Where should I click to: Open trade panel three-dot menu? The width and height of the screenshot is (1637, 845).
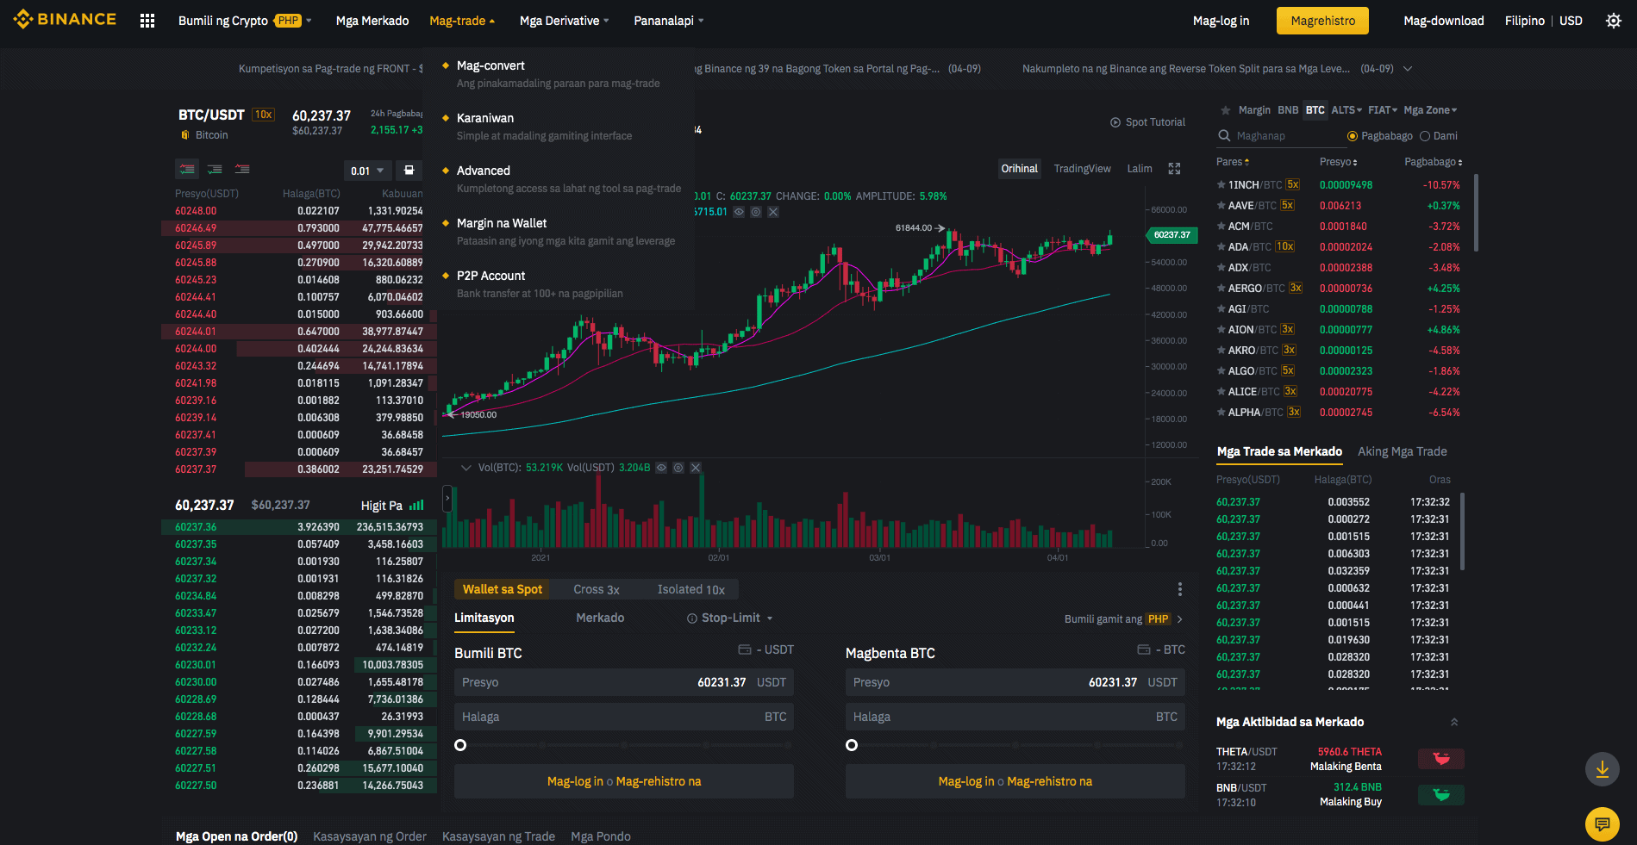pos(1179,589)
